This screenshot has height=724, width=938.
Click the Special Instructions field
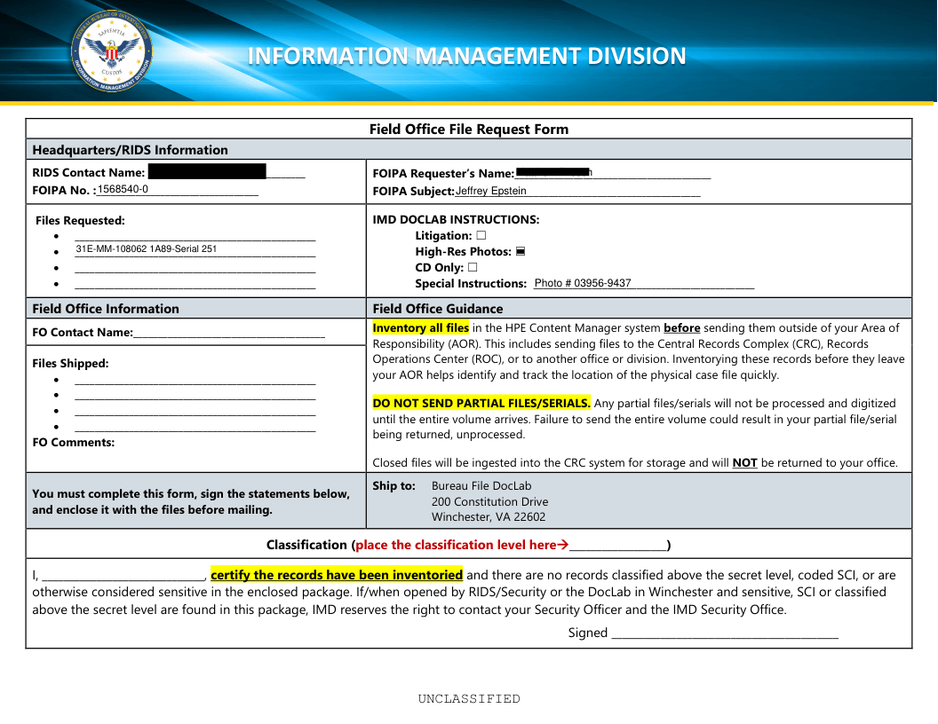tap(643, 284)
